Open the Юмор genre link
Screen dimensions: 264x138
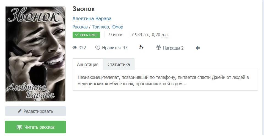tap(117, 27)
